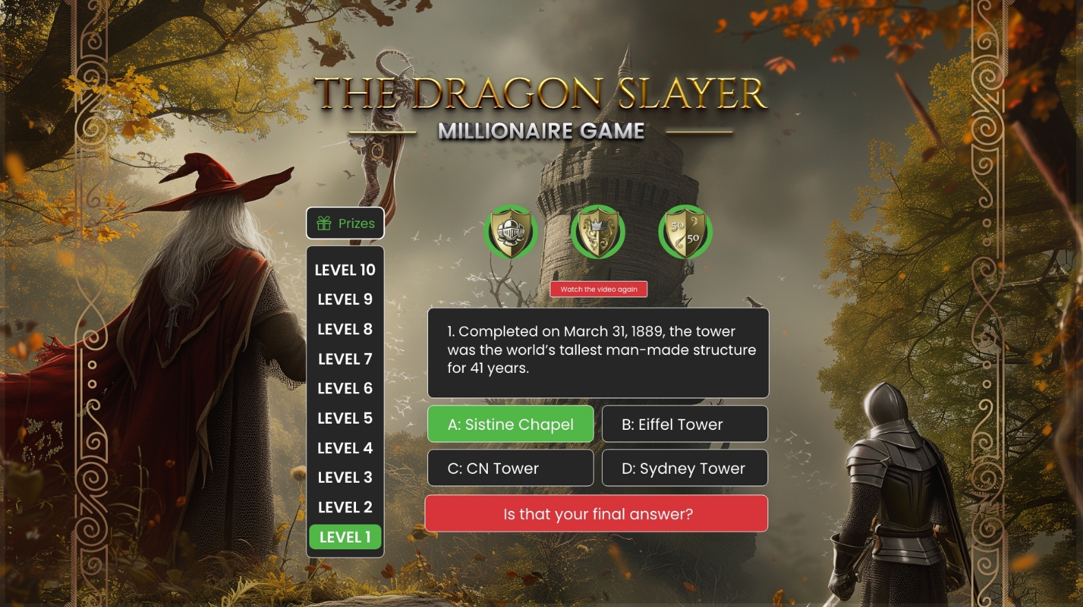Choose answer B: Eiffel Tower
The width and height of the screenshot is (1083, 607).
coord(685,424)
